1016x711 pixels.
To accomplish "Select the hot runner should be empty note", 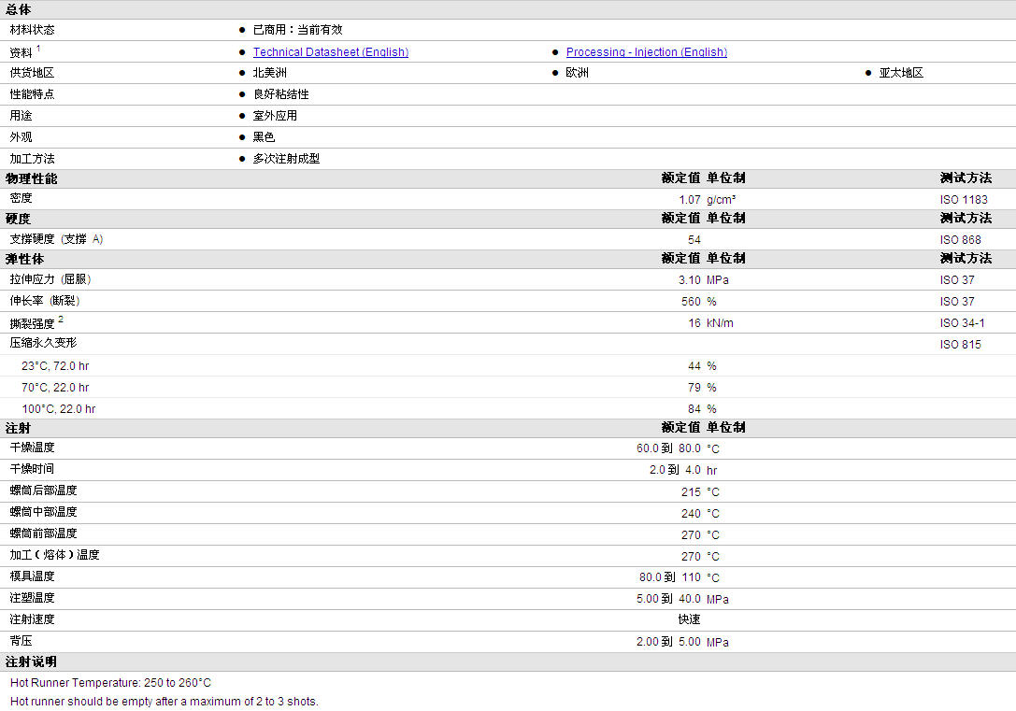I will pyautogui.click(x=164, y=702).
